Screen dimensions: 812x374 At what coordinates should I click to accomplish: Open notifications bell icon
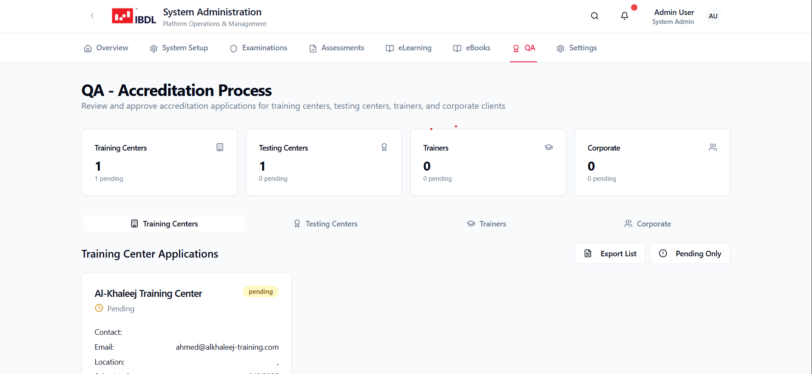coord(624,16)
